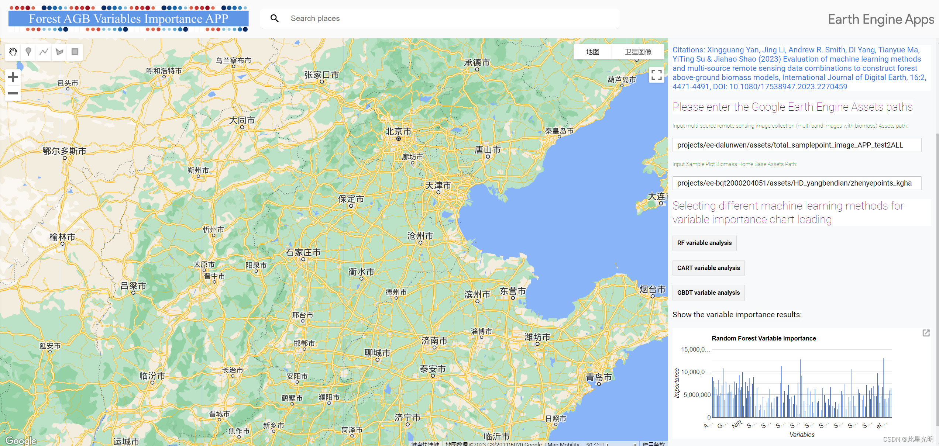Switch to 地图 map view
Screen dimensions: 939x446
click(x=592, y=52)
